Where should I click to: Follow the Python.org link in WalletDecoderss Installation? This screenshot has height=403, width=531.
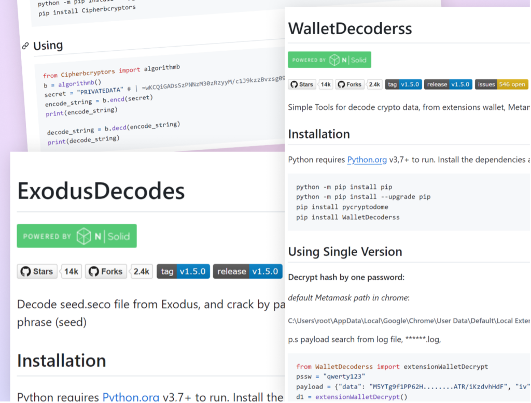367,160
